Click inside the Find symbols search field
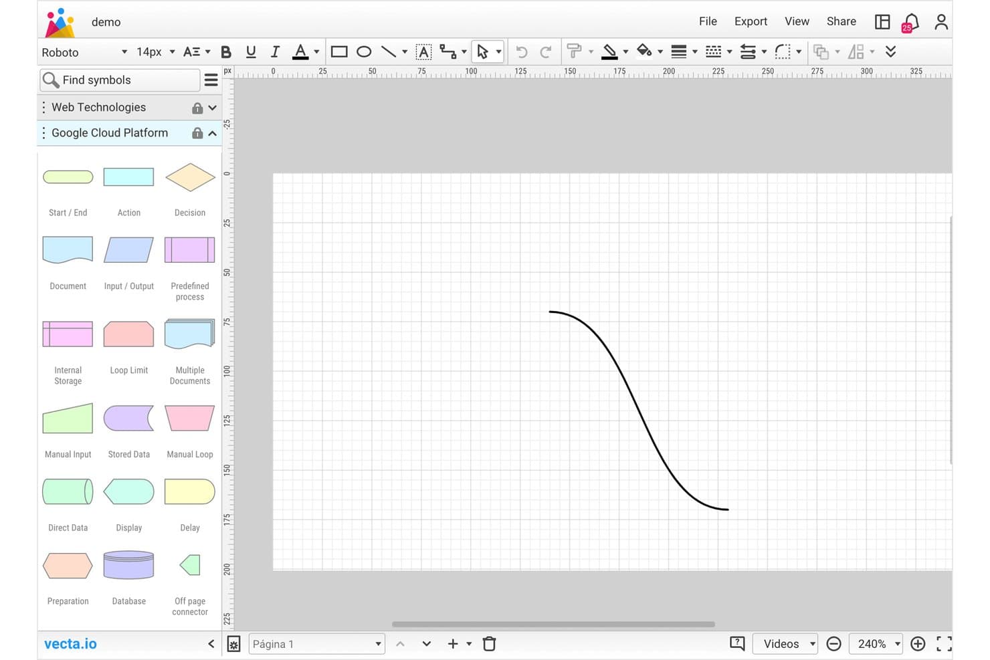Image resolution: width=990 pixels, height=660 pixels. (120, 80)
